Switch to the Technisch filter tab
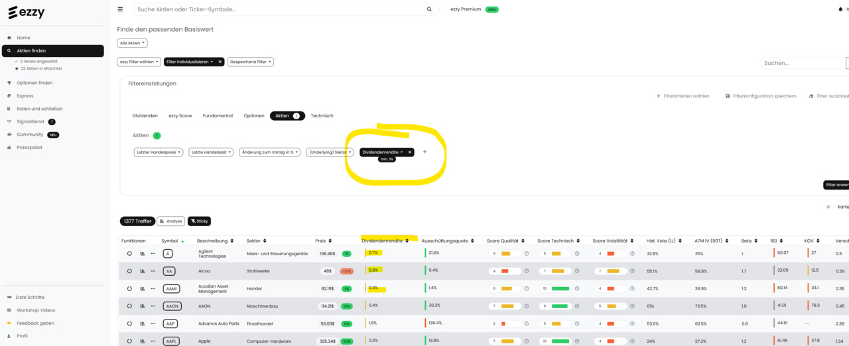 (322, 115)
